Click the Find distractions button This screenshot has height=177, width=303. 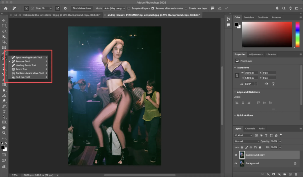point(82,8)
